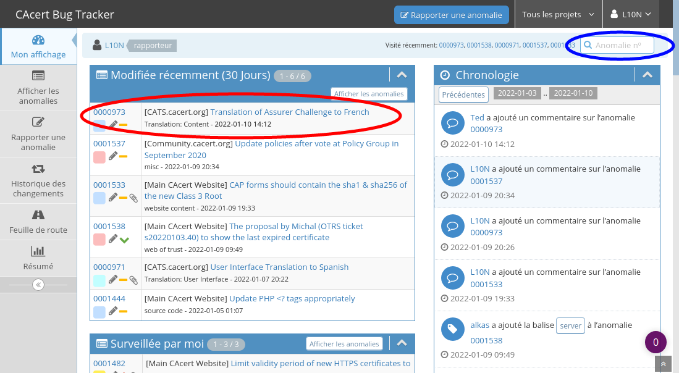The image size is (679, 373).
Task: Collapse the sidebar with the double-arrow toggle
Action: point(38,285)
